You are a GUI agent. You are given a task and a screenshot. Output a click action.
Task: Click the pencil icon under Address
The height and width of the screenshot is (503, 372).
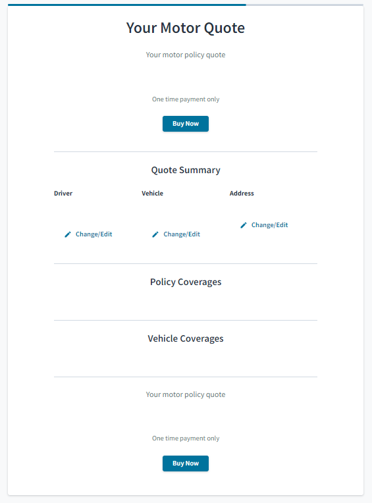(x=244, y=225)
